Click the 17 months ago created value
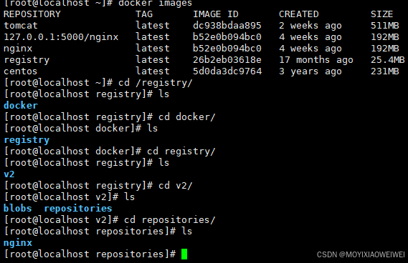Viewport: 408px width, 263px height. point(316,60)
